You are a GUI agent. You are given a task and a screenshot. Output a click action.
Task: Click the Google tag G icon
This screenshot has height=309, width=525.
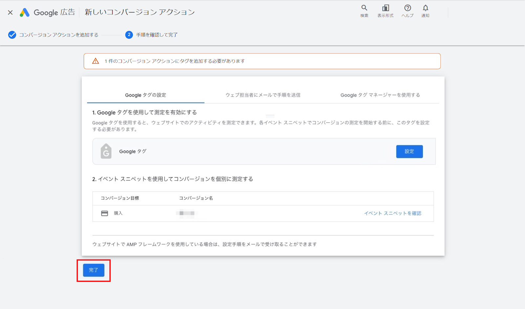(x=106, y=151)
